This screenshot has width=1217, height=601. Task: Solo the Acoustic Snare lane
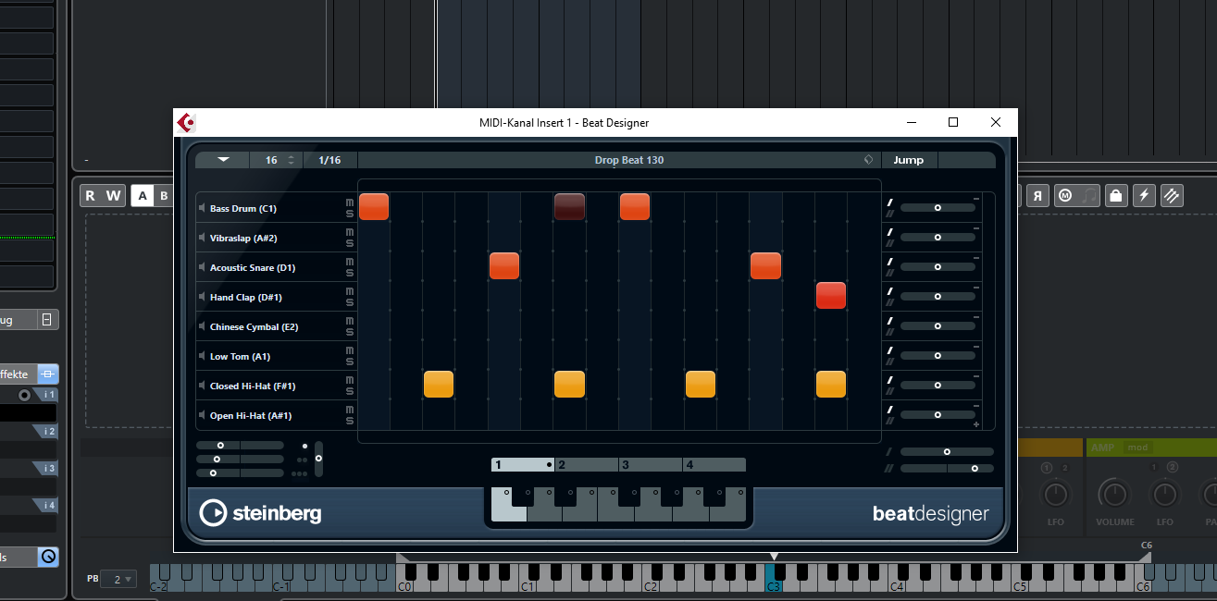point(350,273)
